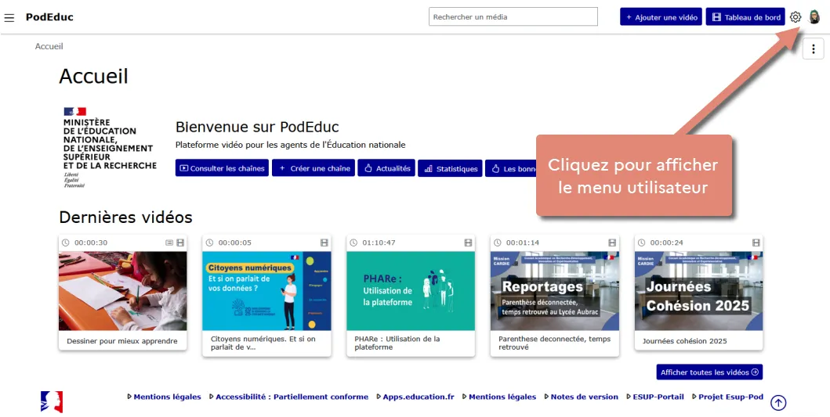The height and width of the screenshot is (417, 830).
Task: Open the Citoyens numériques video thumbnail
Action: point(266,291)
